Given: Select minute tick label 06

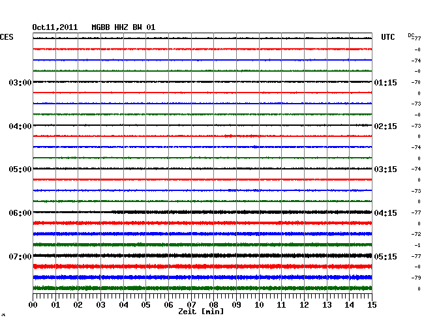Looking at the screenshot, I should 168,304.
